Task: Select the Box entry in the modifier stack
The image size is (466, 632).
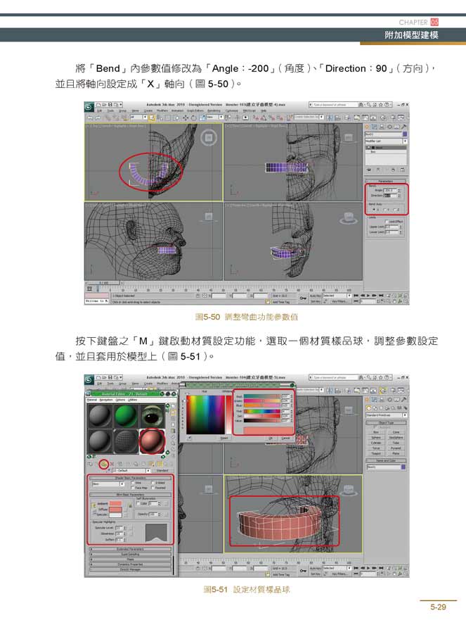Action: (x=386, y=152)
